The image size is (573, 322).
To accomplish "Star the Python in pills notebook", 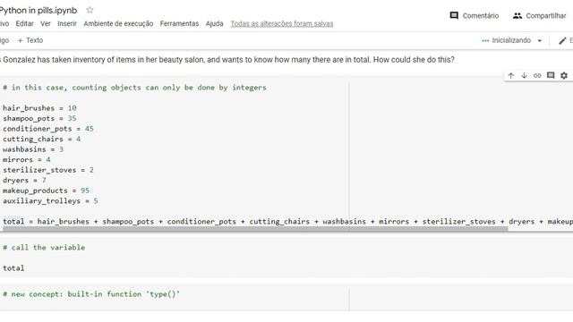I will [x=90, y=10].
